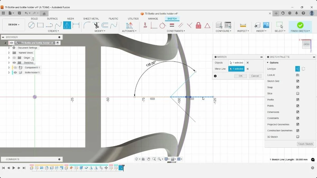Click the timeline Play button
This screenshot has width=317, height=178.
point(14,168)
